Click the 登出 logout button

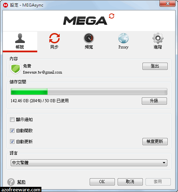click(155, 66)
